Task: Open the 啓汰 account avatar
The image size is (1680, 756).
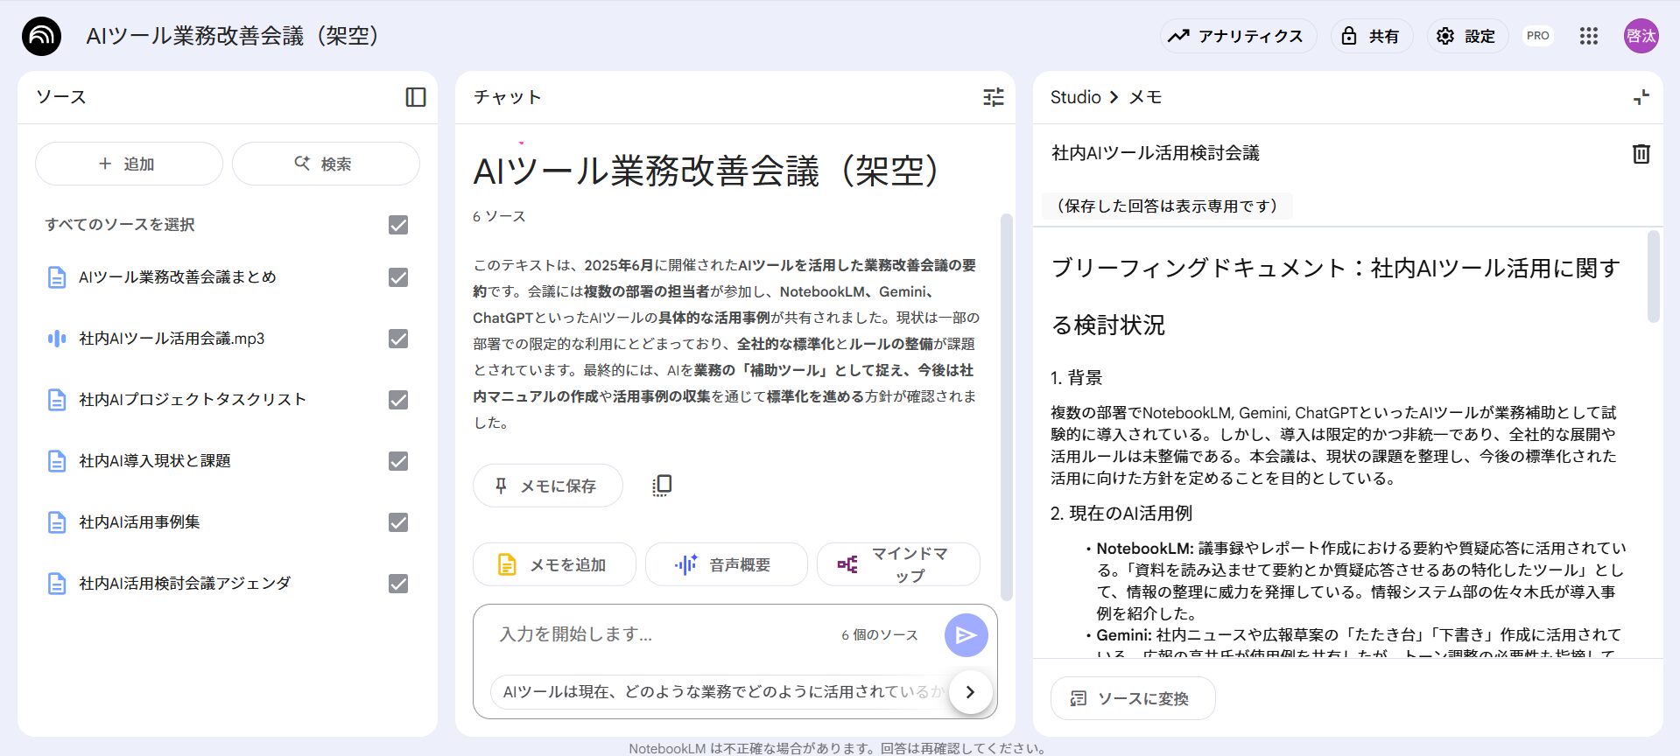Action: pos(1641,36)
